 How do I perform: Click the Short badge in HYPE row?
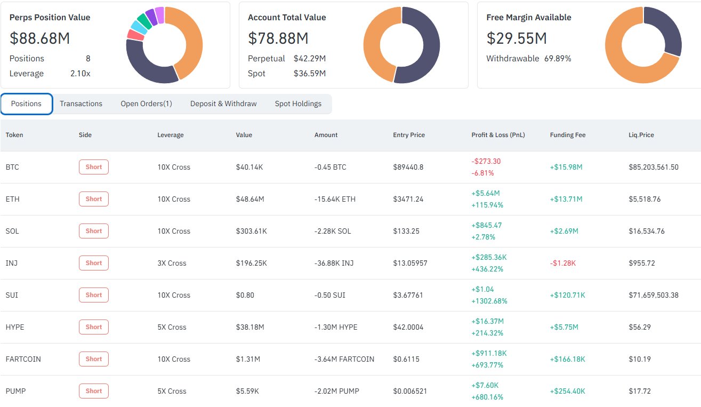pos(94,327)
